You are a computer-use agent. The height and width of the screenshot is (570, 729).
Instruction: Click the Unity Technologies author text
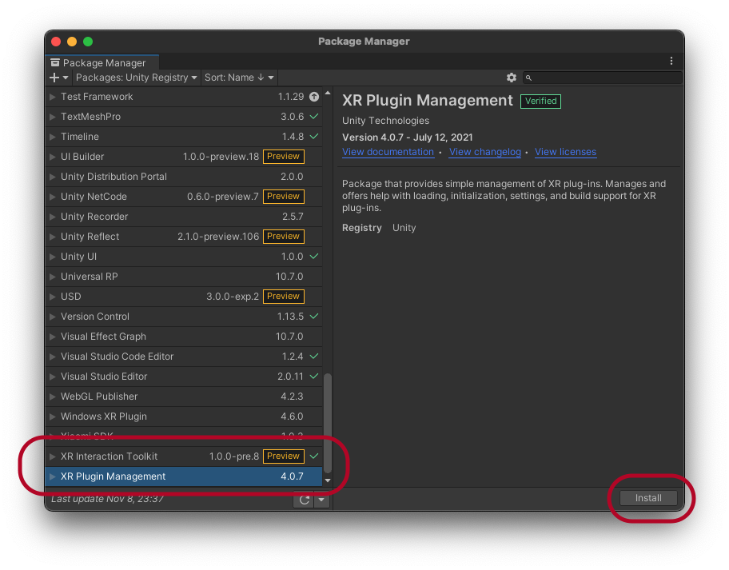[385, 121]
